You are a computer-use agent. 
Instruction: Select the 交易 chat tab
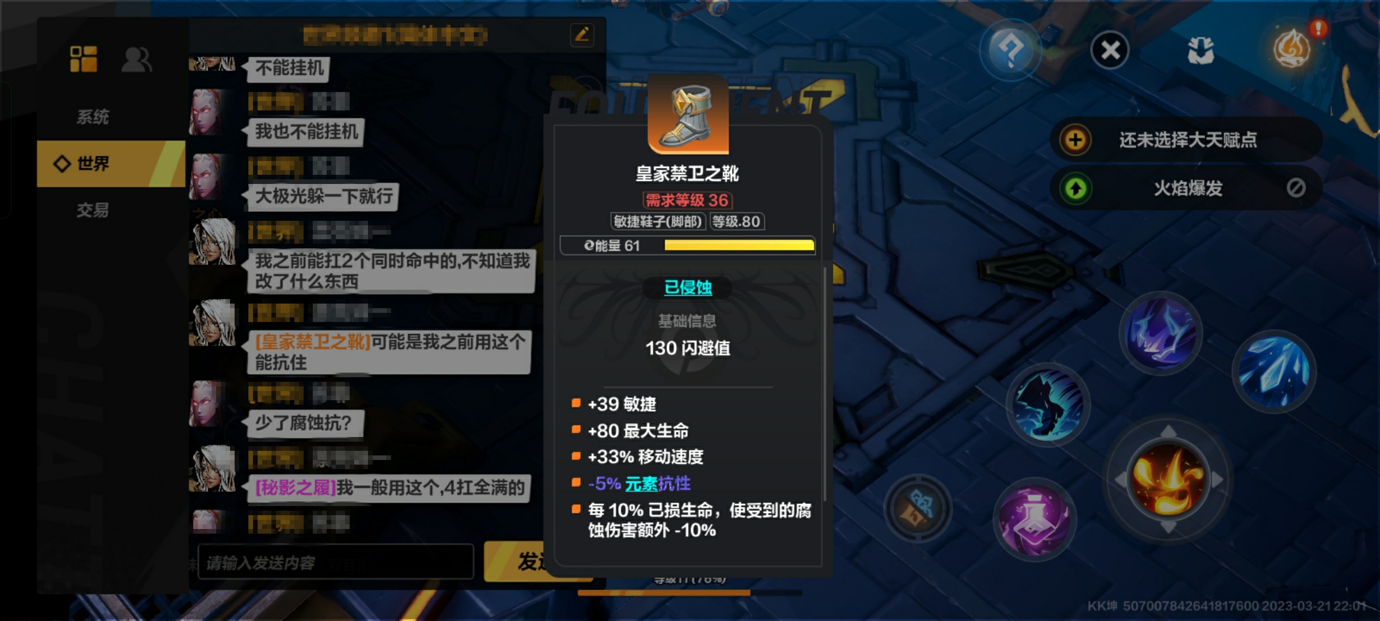click(x=93, y=210)
